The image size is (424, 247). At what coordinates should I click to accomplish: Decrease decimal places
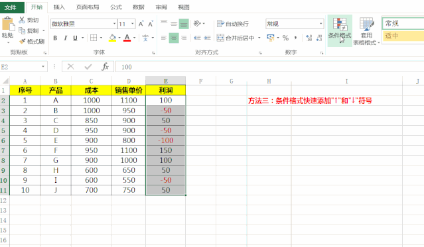click(x=319, y=38)
